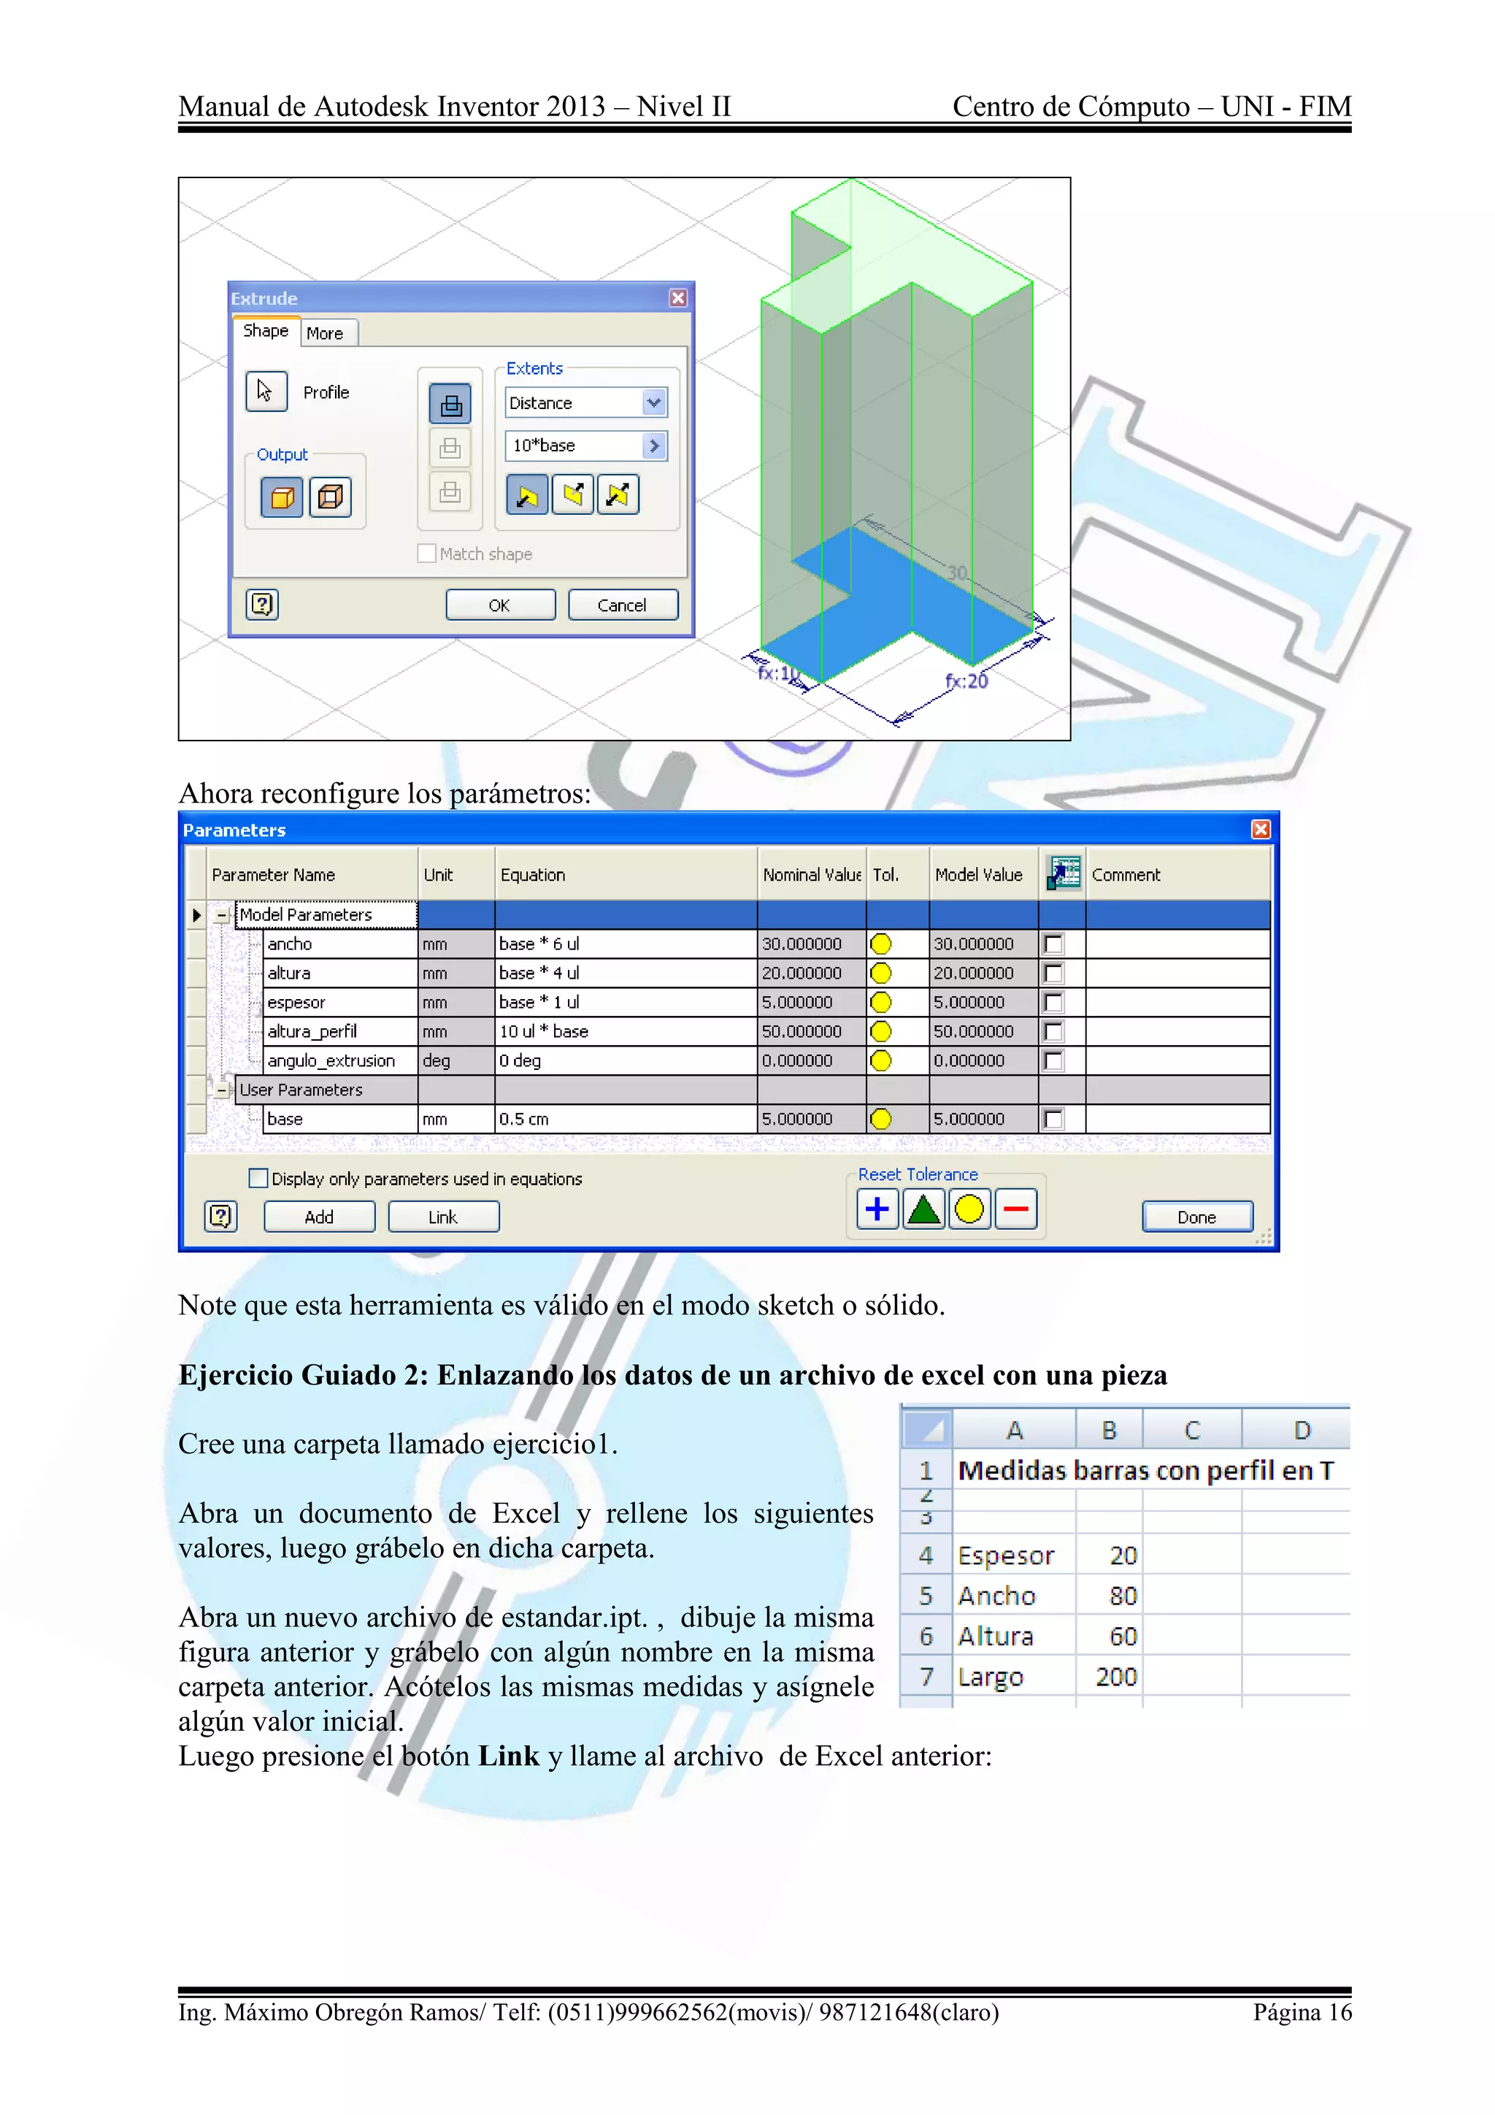Click Reset Tolerance green triangle icon

coord(923,1209)
